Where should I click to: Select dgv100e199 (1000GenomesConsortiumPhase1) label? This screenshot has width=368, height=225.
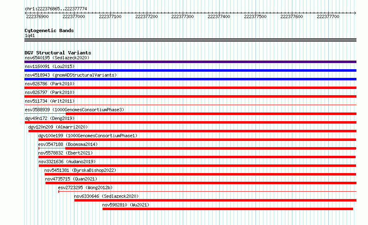tap(88, 136)
